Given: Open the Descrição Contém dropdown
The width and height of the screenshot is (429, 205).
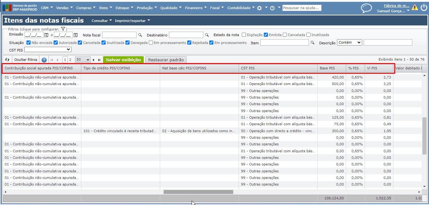Looking at the screenshot, I should pyautogui.click(x=349, y=42).
